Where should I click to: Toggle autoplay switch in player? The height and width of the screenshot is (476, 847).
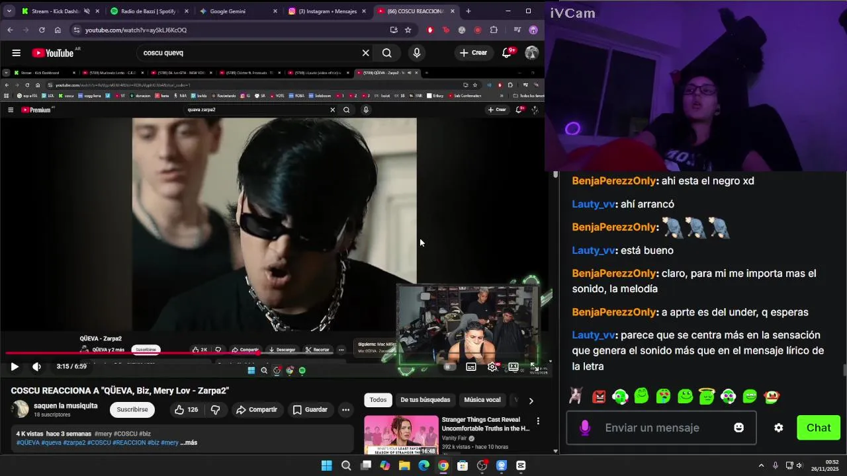[449, 366]
